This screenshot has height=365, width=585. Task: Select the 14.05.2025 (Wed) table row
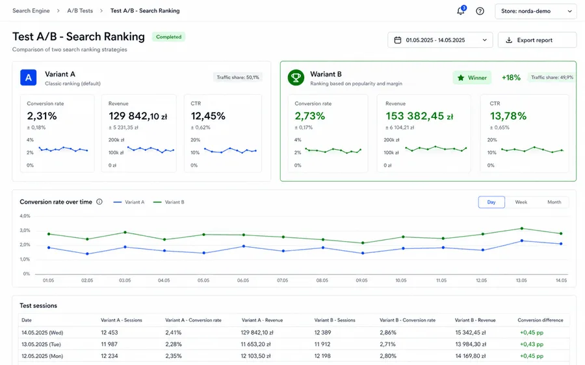pyautogui.click(x=294, y=332)
